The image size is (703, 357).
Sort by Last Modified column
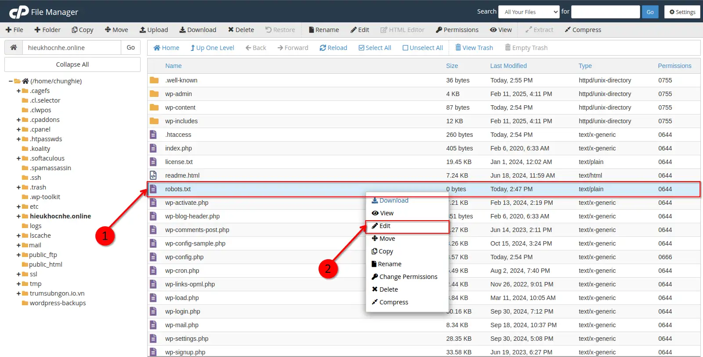[508, 66]
